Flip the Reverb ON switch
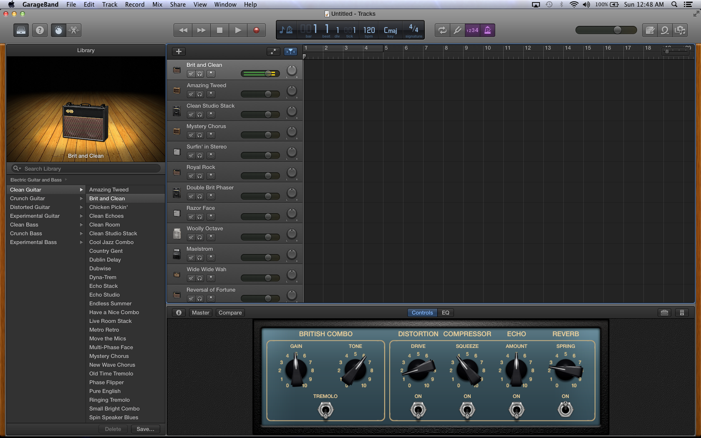Screen dimensions: 701x438 pos(565,409)
